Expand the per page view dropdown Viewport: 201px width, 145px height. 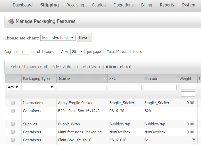tap(77, 52)
